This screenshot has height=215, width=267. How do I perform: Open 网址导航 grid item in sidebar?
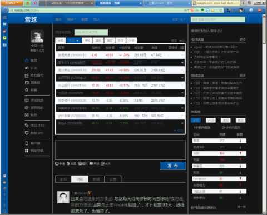[34, 151]
